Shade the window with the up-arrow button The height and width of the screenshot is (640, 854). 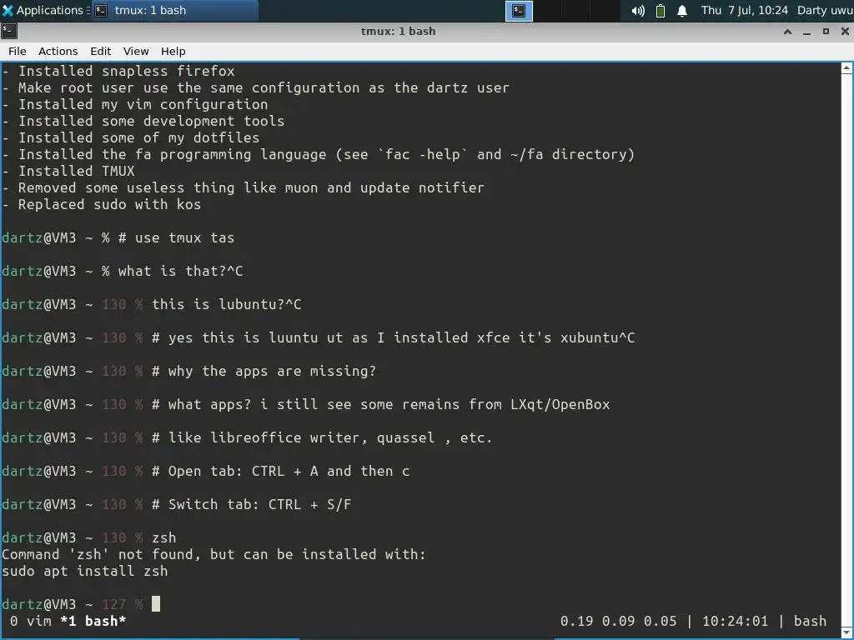pos(787,32)
